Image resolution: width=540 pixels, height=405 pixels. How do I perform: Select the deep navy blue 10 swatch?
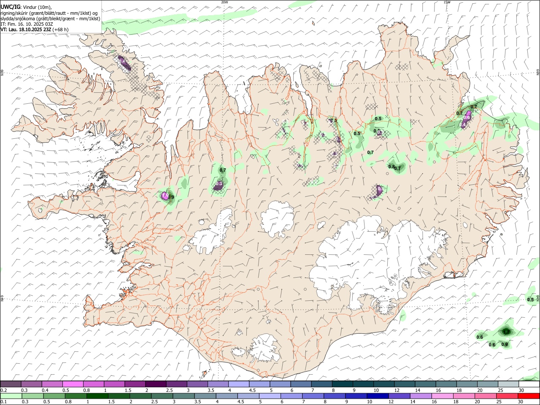point(378,396)
